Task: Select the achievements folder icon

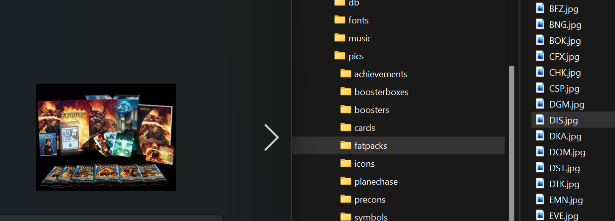Action: [346, 74]
